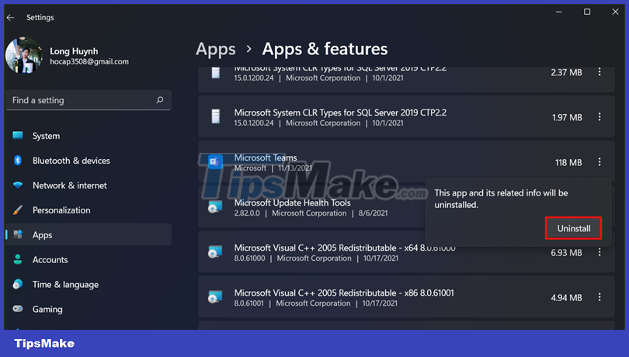Open System settings category
Viewport: 629px width, 357px height.
click(89, 136)
